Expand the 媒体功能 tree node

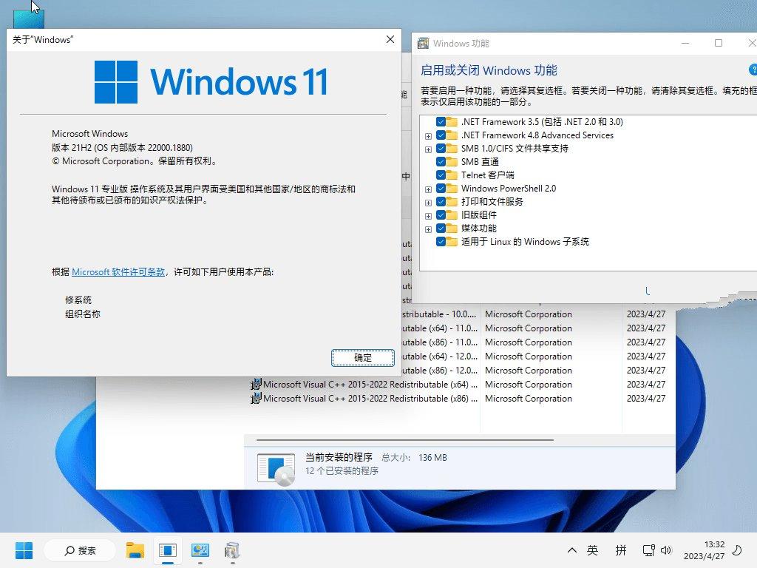click(x=428, y=229)
